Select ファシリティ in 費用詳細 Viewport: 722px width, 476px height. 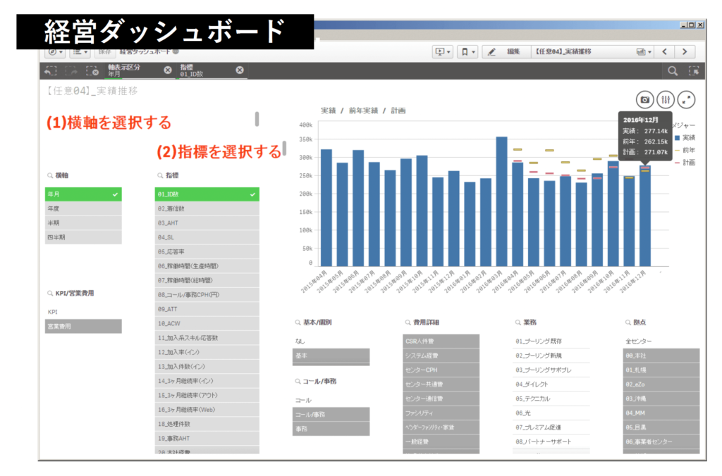tap(441, 413)
